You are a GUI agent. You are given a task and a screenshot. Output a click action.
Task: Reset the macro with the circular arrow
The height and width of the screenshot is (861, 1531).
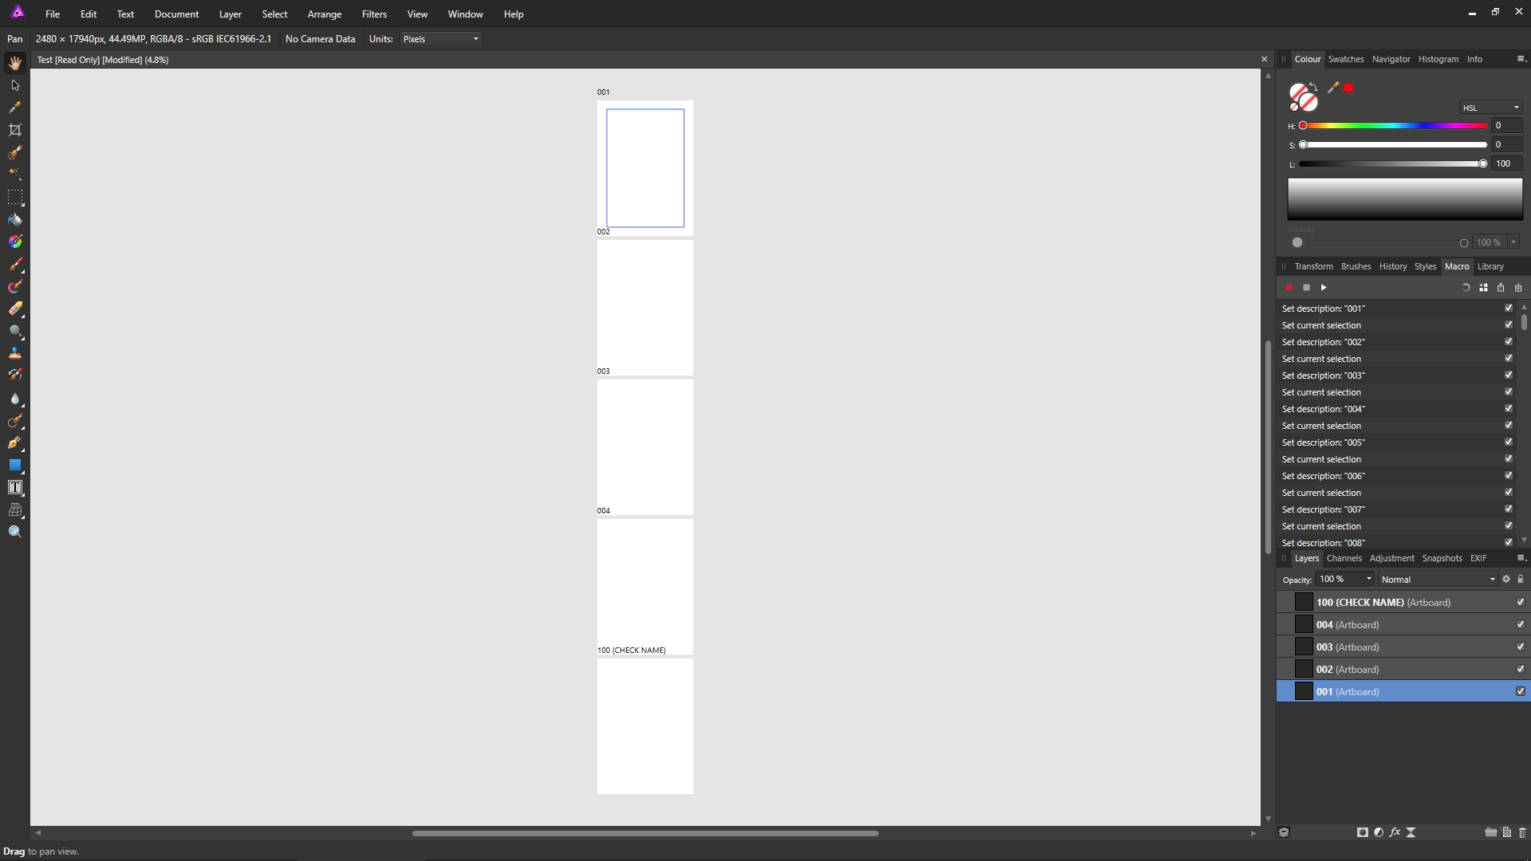[x=1466, y=288]
